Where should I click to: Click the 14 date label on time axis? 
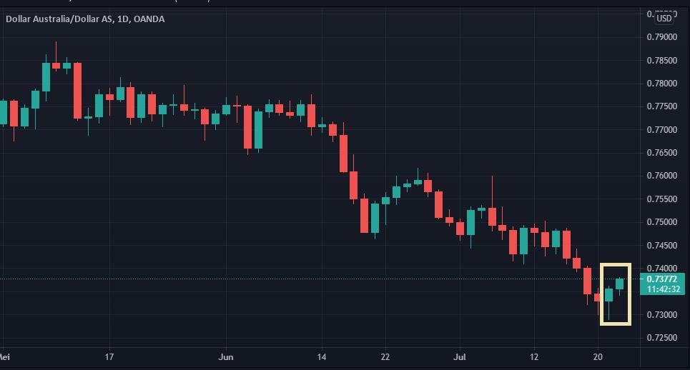321,356
